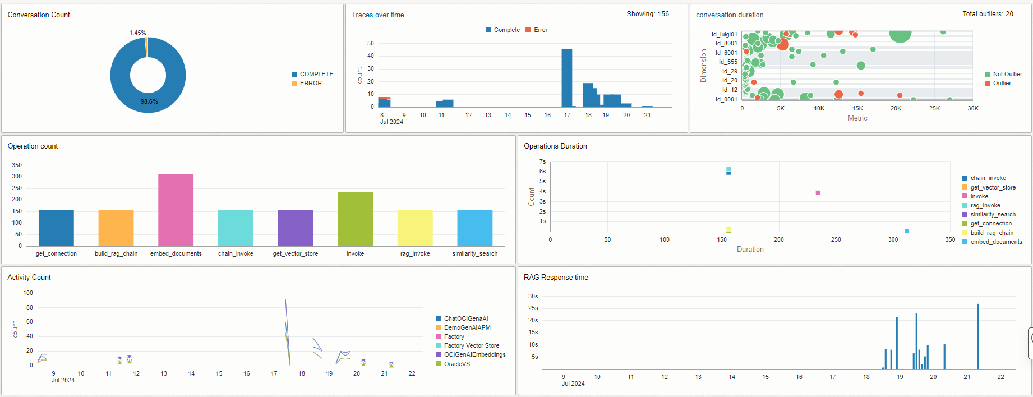Viewport: 1033px width, 397px height.
Task: Click the large green bubble in conversation duration
Action: [900, 35]
